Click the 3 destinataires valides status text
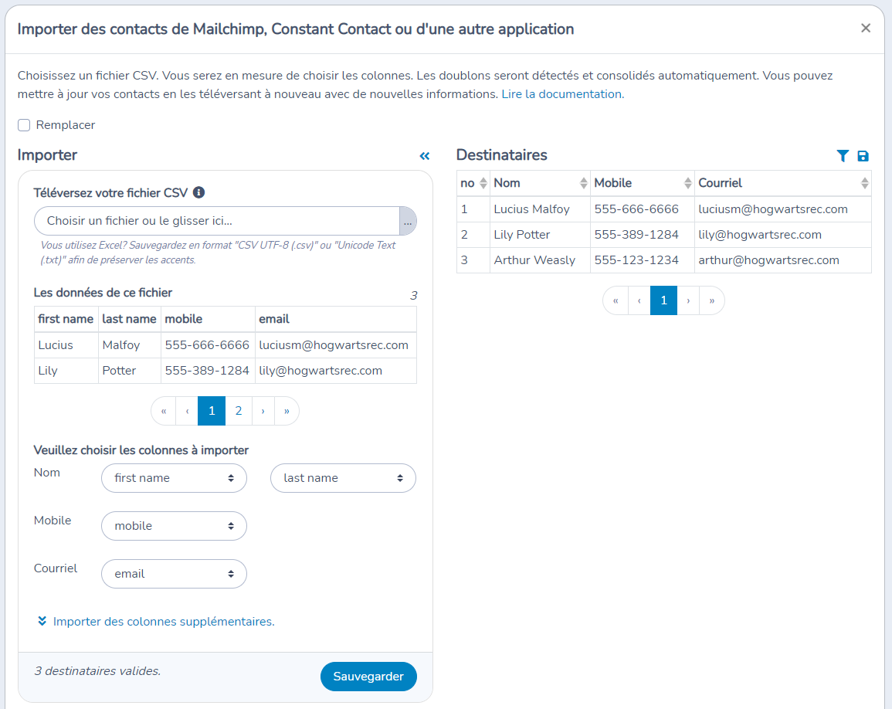892x709 pixels. [97, 671]
